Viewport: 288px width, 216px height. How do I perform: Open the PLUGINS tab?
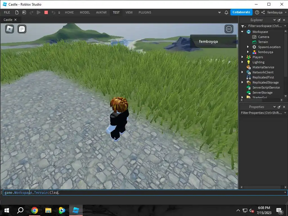click(x=145, y=12)
